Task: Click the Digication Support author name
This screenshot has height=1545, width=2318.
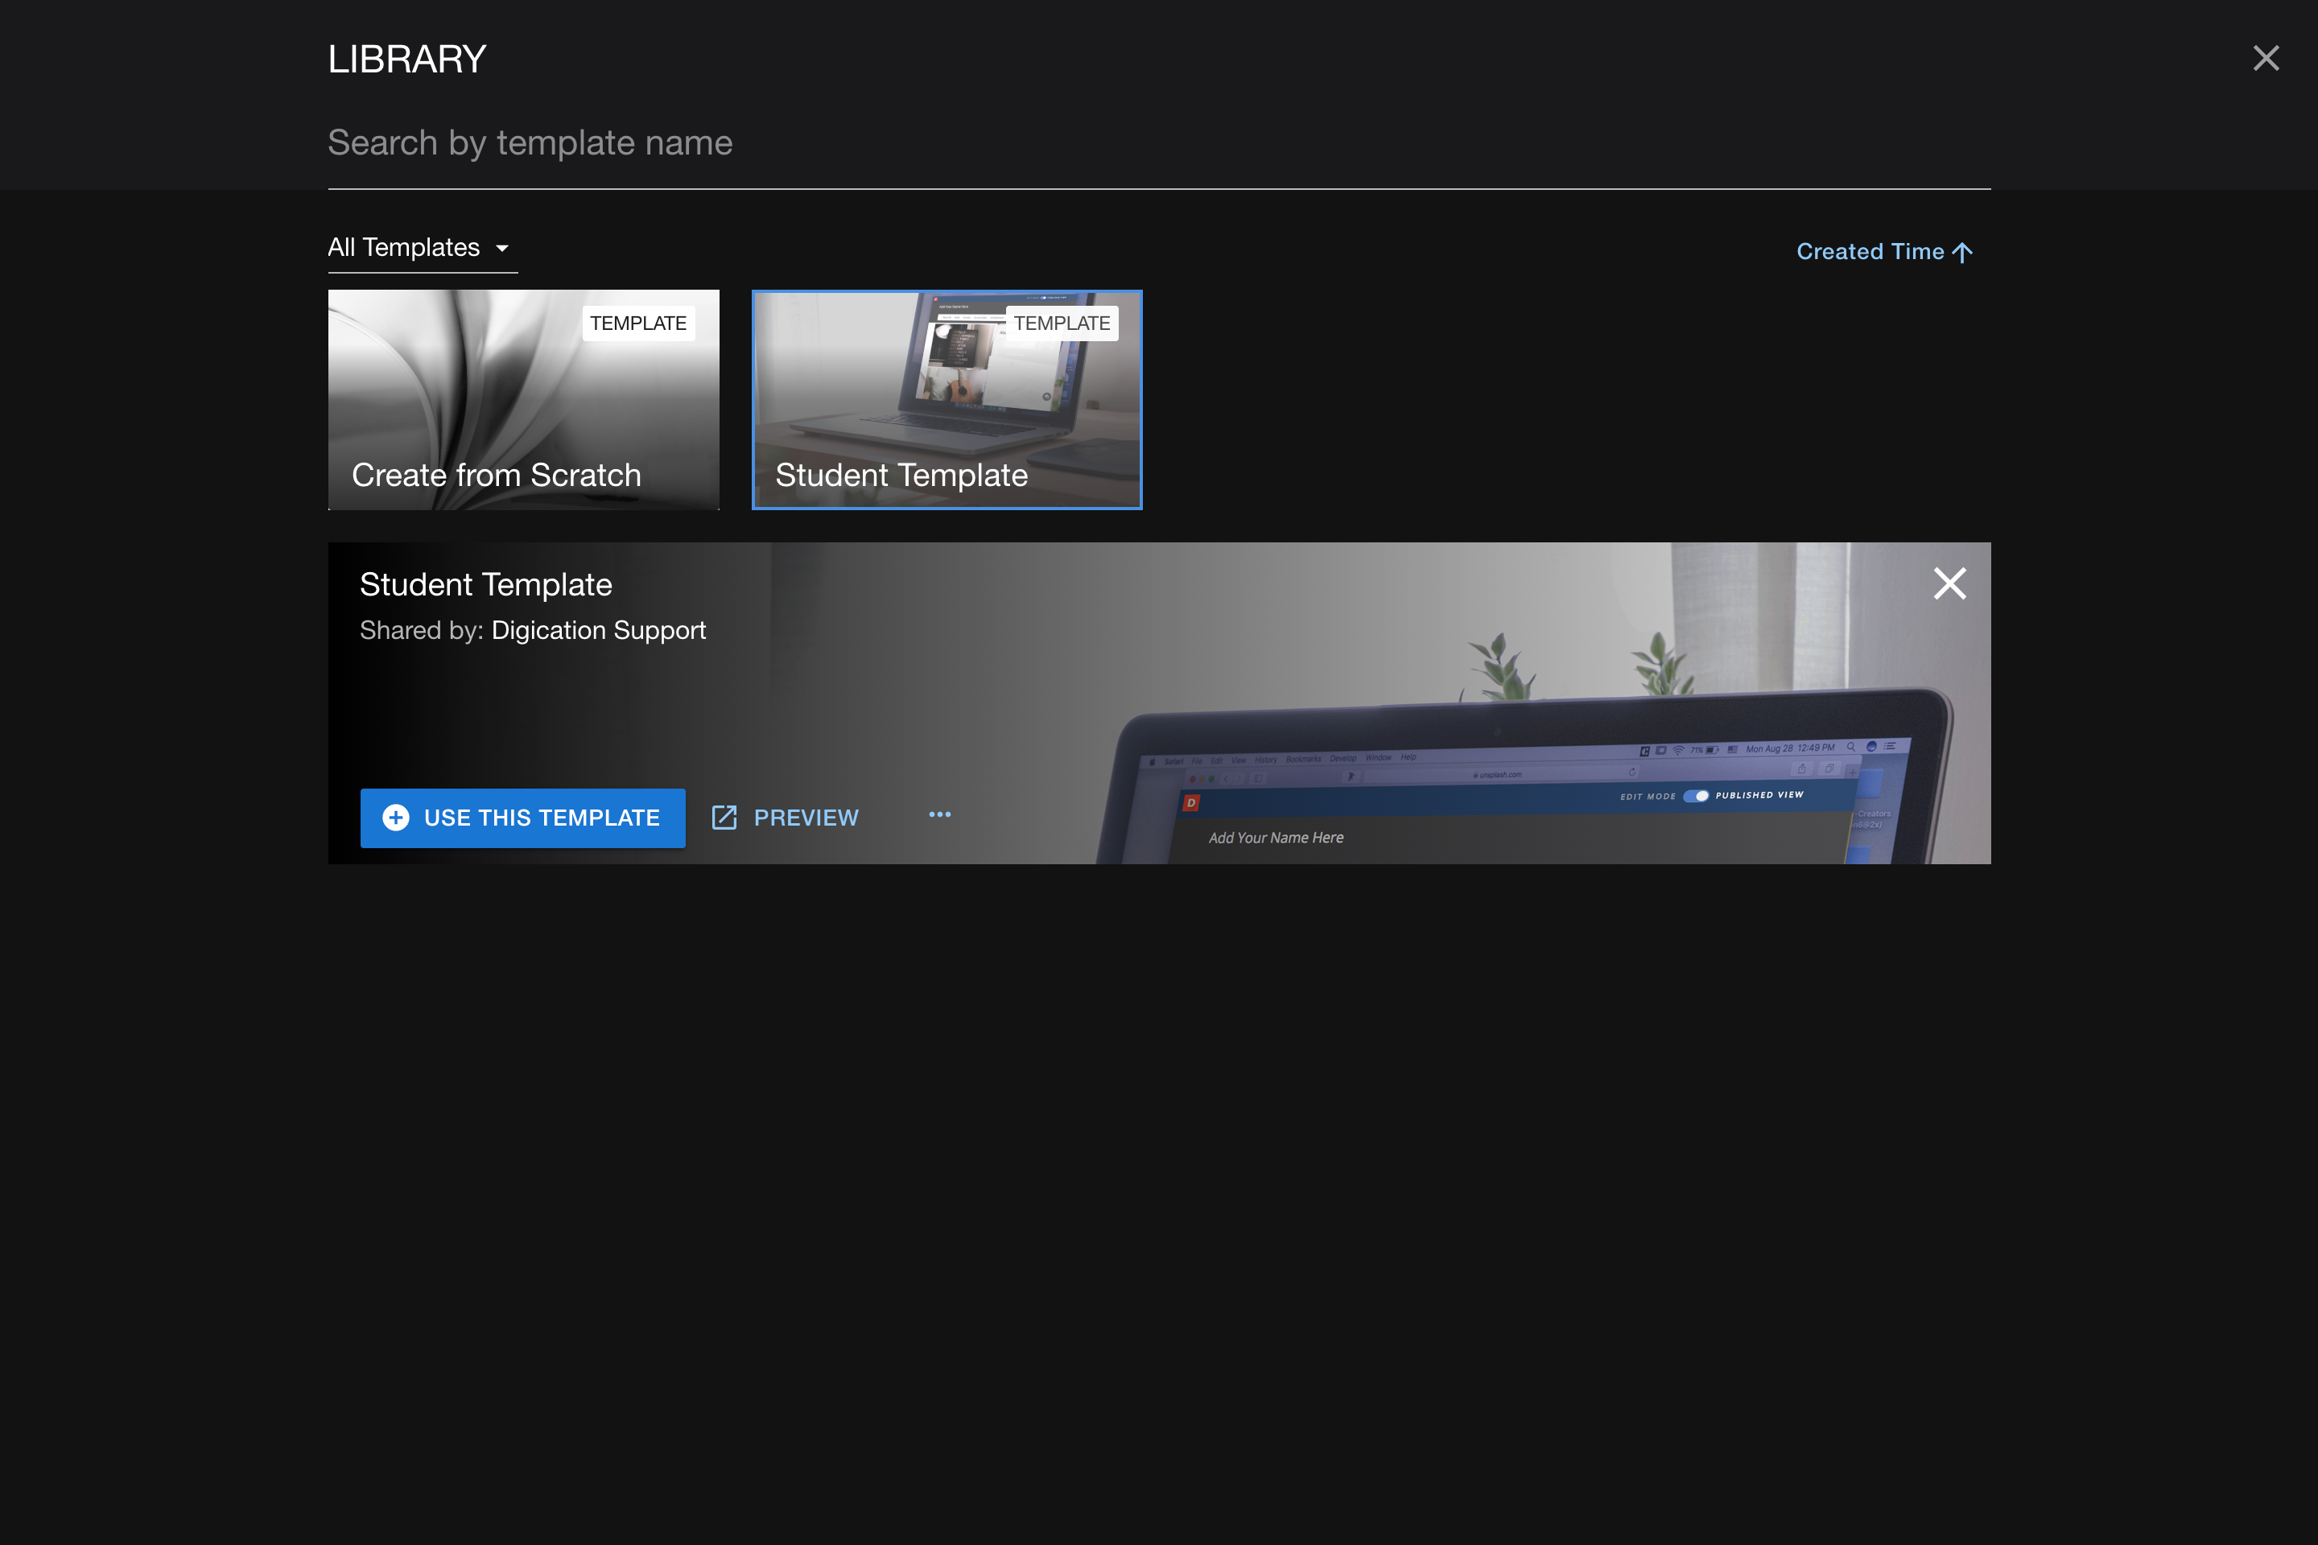Action: pos(598,631)
